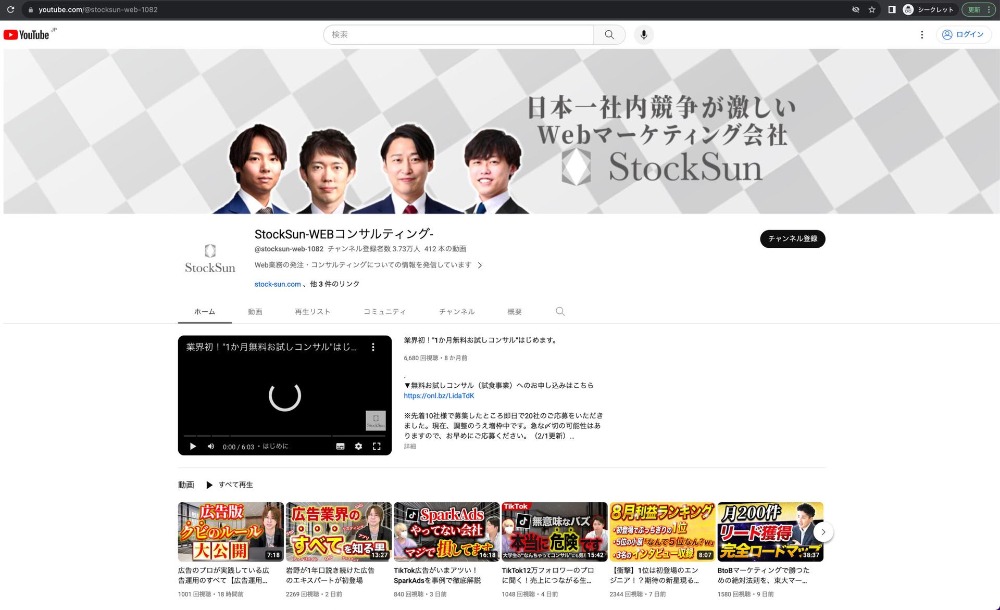The width and height of the screenshot is (1000, 610).
Task: Click the magnifier search button
Action: [x=609, y=35]
